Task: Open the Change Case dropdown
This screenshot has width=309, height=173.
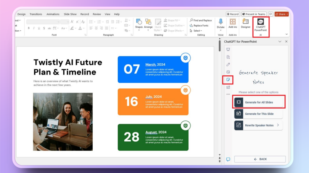Action: coord(64,28)
